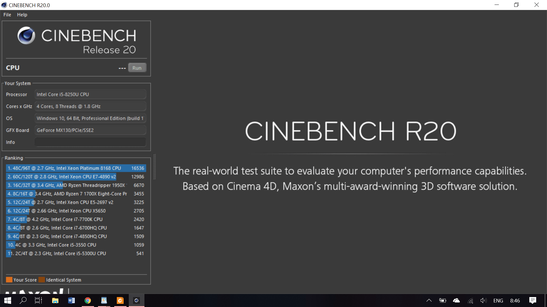547x307 pixels.
Task: Click the Cinebench logo sphere icon
Action: point(26,36)
